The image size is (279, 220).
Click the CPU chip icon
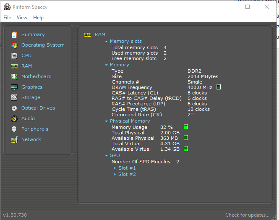14,56
